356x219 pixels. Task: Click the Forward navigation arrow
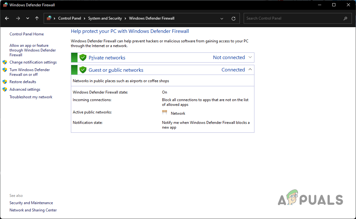(18, 18)
